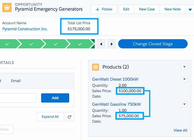Open Products panel dropdown menu
Image resolution: width=194 pixels, height=140 pixels.
[184, 67]
